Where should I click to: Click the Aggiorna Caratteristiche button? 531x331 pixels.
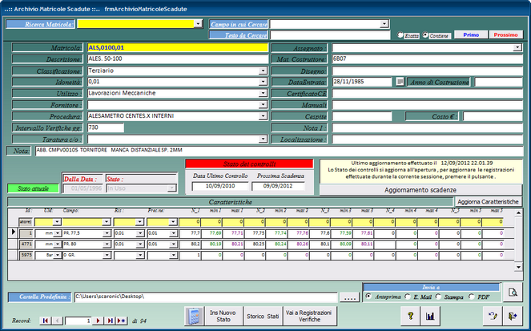[488, 202]
